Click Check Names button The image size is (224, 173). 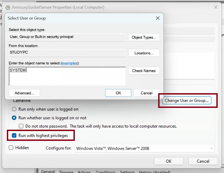point(144,71)
